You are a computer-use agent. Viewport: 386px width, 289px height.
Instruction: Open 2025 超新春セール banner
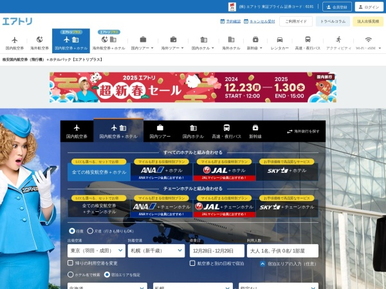pyautogui.click(x=193, y=87)
